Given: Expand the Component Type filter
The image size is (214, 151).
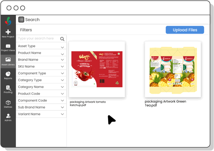Looking at the screenshot, I should coord(41,73).
